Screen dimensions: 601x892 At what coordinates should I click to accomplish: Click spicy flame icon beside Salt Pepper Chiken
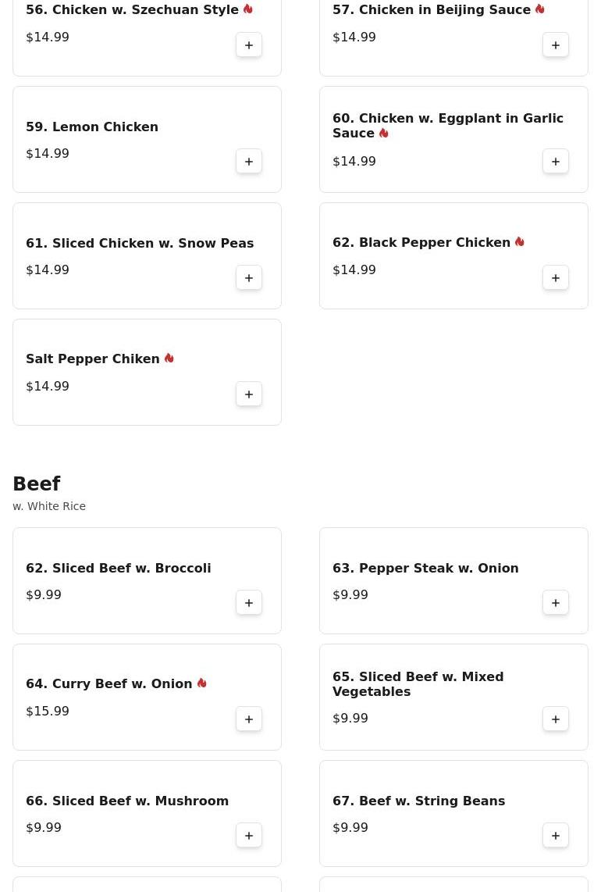pos(169,359)
